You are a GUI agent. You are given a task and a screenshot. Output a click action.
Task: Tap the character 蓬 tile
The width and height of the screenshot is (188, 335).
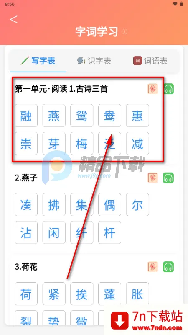point(109,294)
